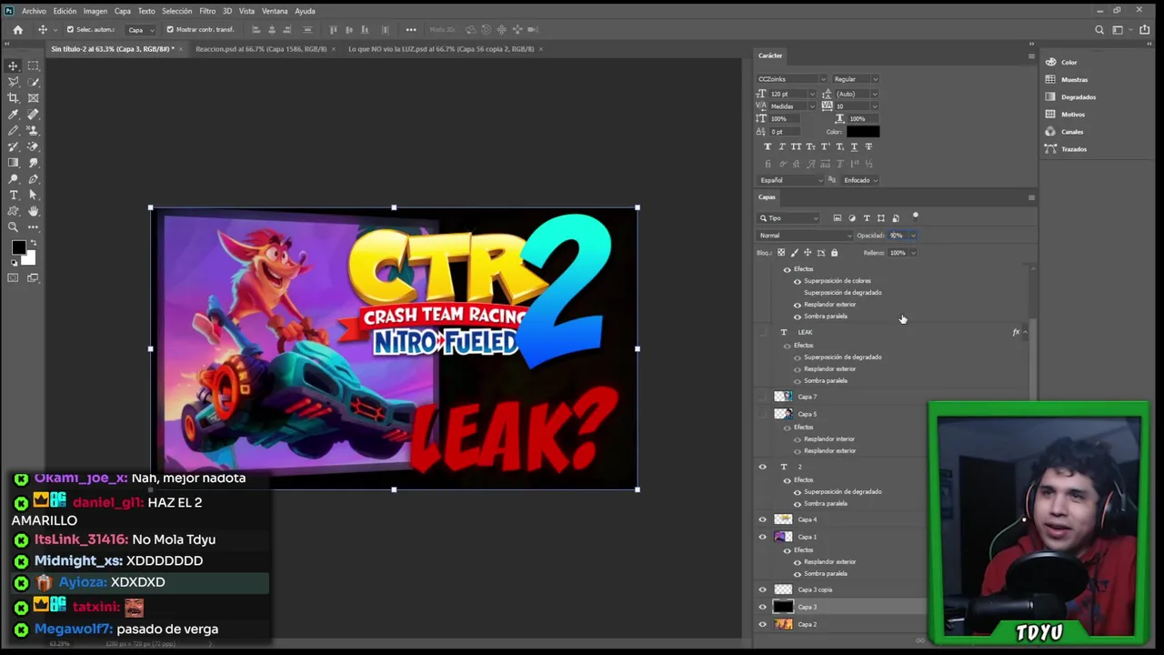Apply Faux Bold text style
This screenshot has width=1164, height=655.
coord(768,146)
